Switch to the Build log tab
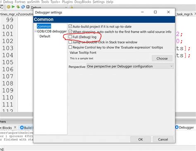This screenshot has width=196, height=151. (x=26, y=128)
